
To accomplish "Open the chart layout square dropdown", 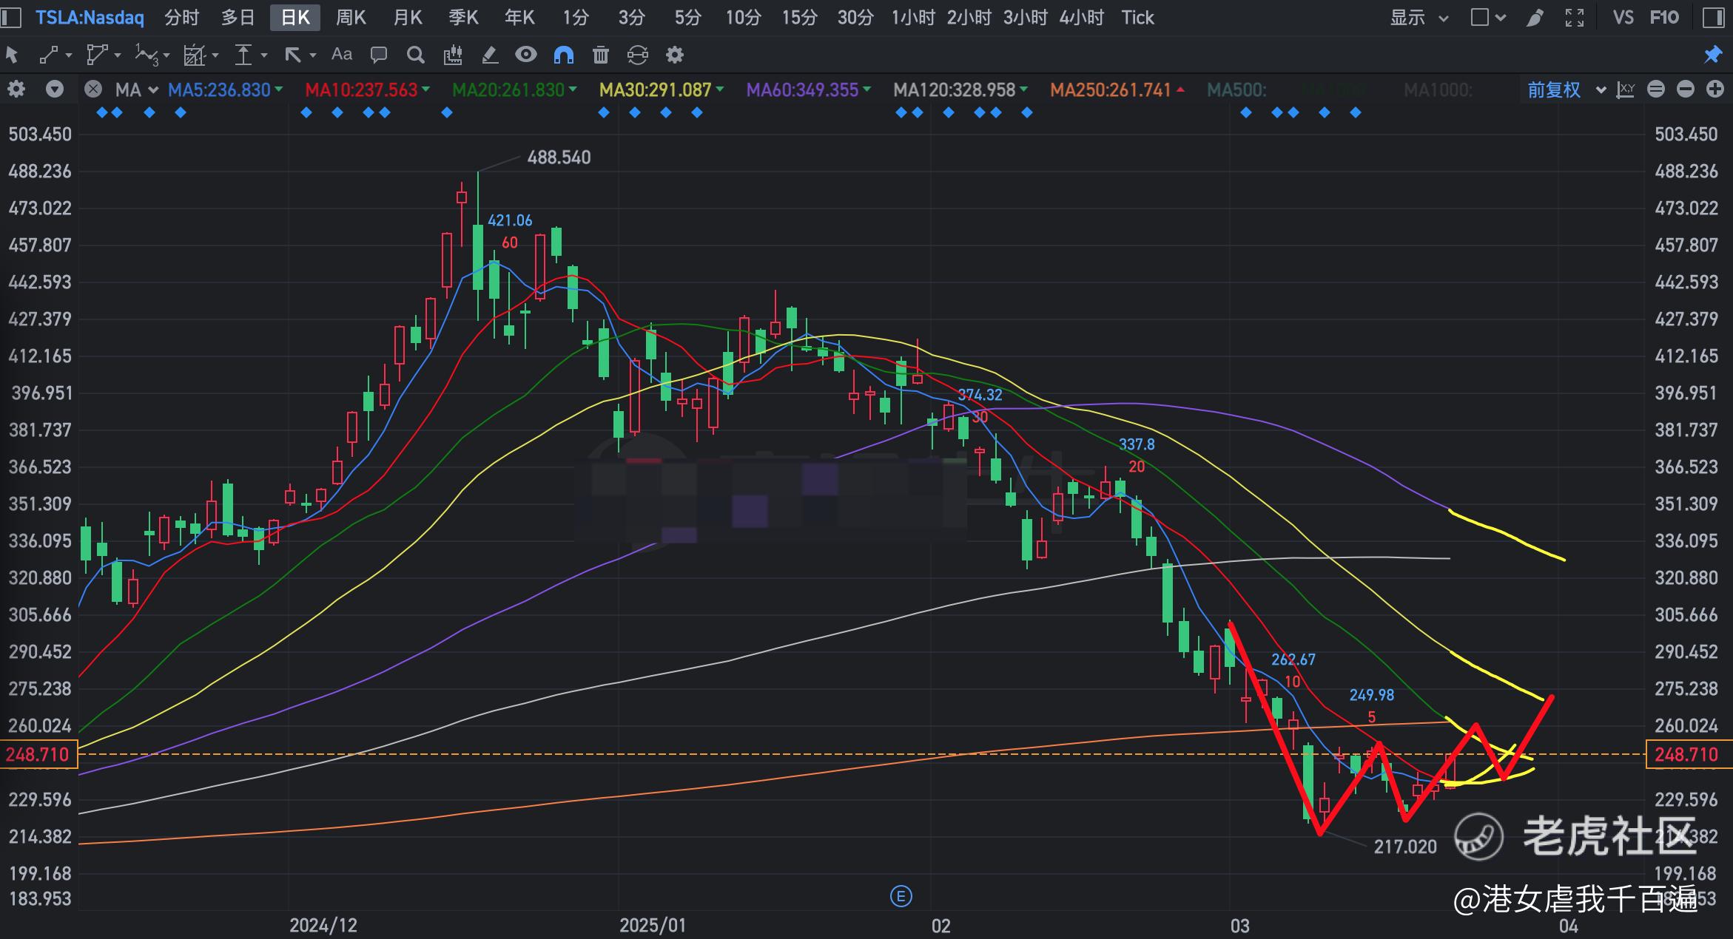I will [x=1488, y=17].
